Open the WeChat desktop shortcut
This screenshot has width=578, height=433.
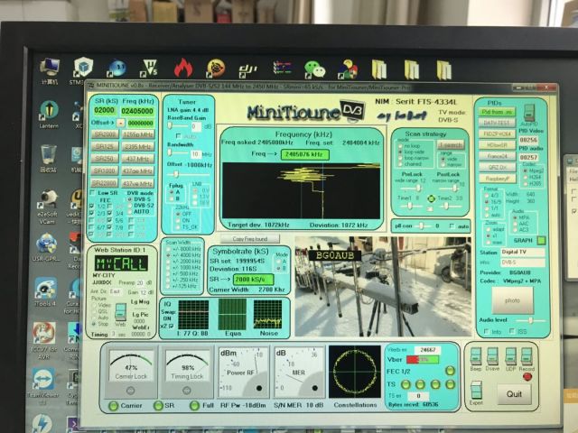pos(314,69)
